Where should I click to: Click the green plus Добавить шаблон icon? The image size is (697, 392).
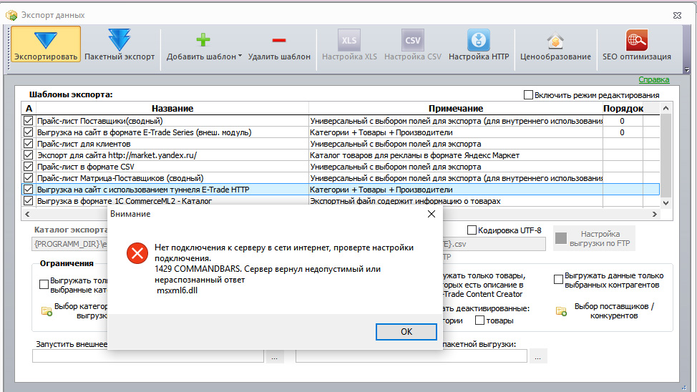[x=203, y=40]
